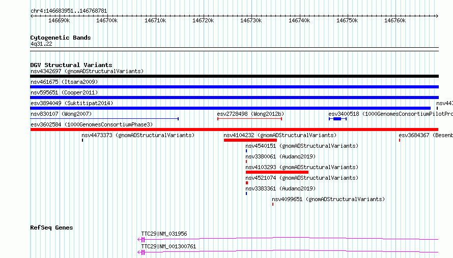
Task: Click the small nsv4473373 variant marker
Action: (82, 140)
